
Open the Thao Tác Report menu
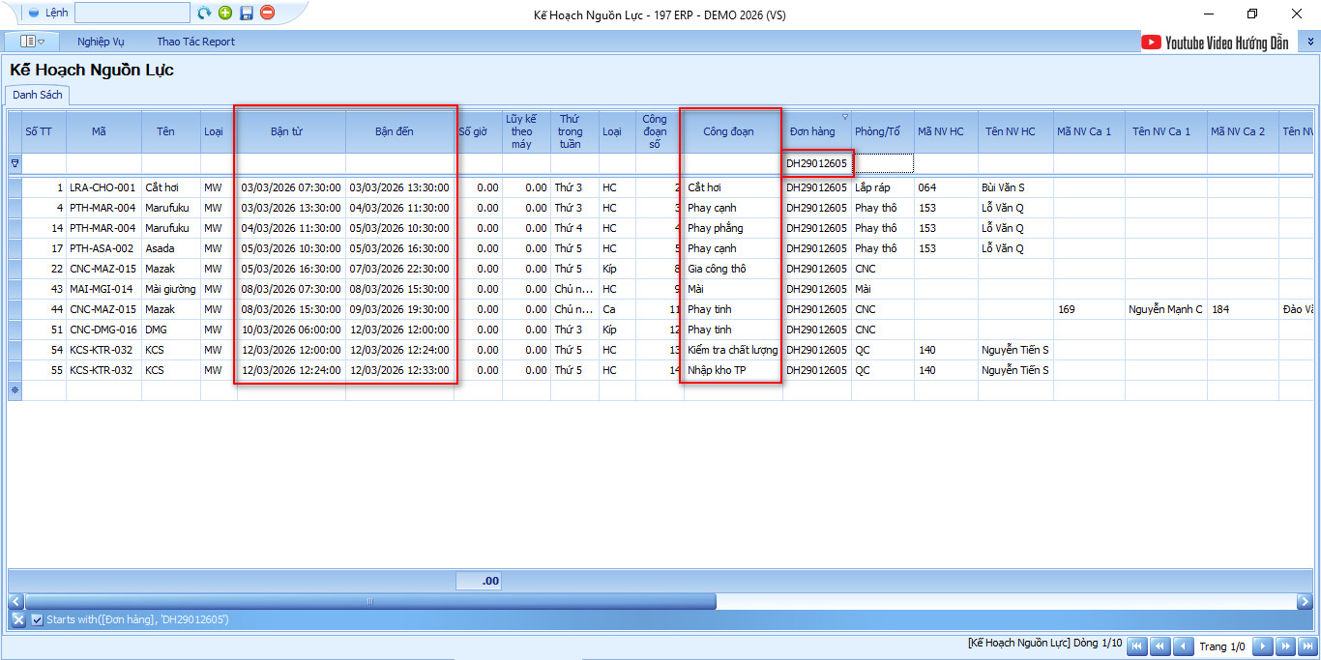coord(195,42)
